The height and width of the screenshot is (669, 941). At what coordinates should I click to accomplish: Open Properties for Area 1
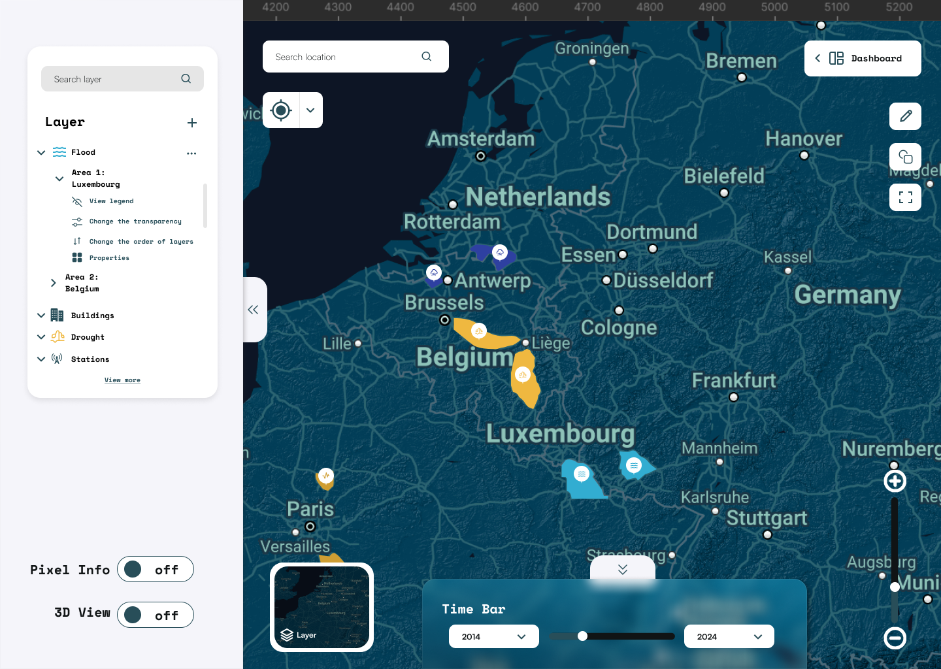coord(109,258)
